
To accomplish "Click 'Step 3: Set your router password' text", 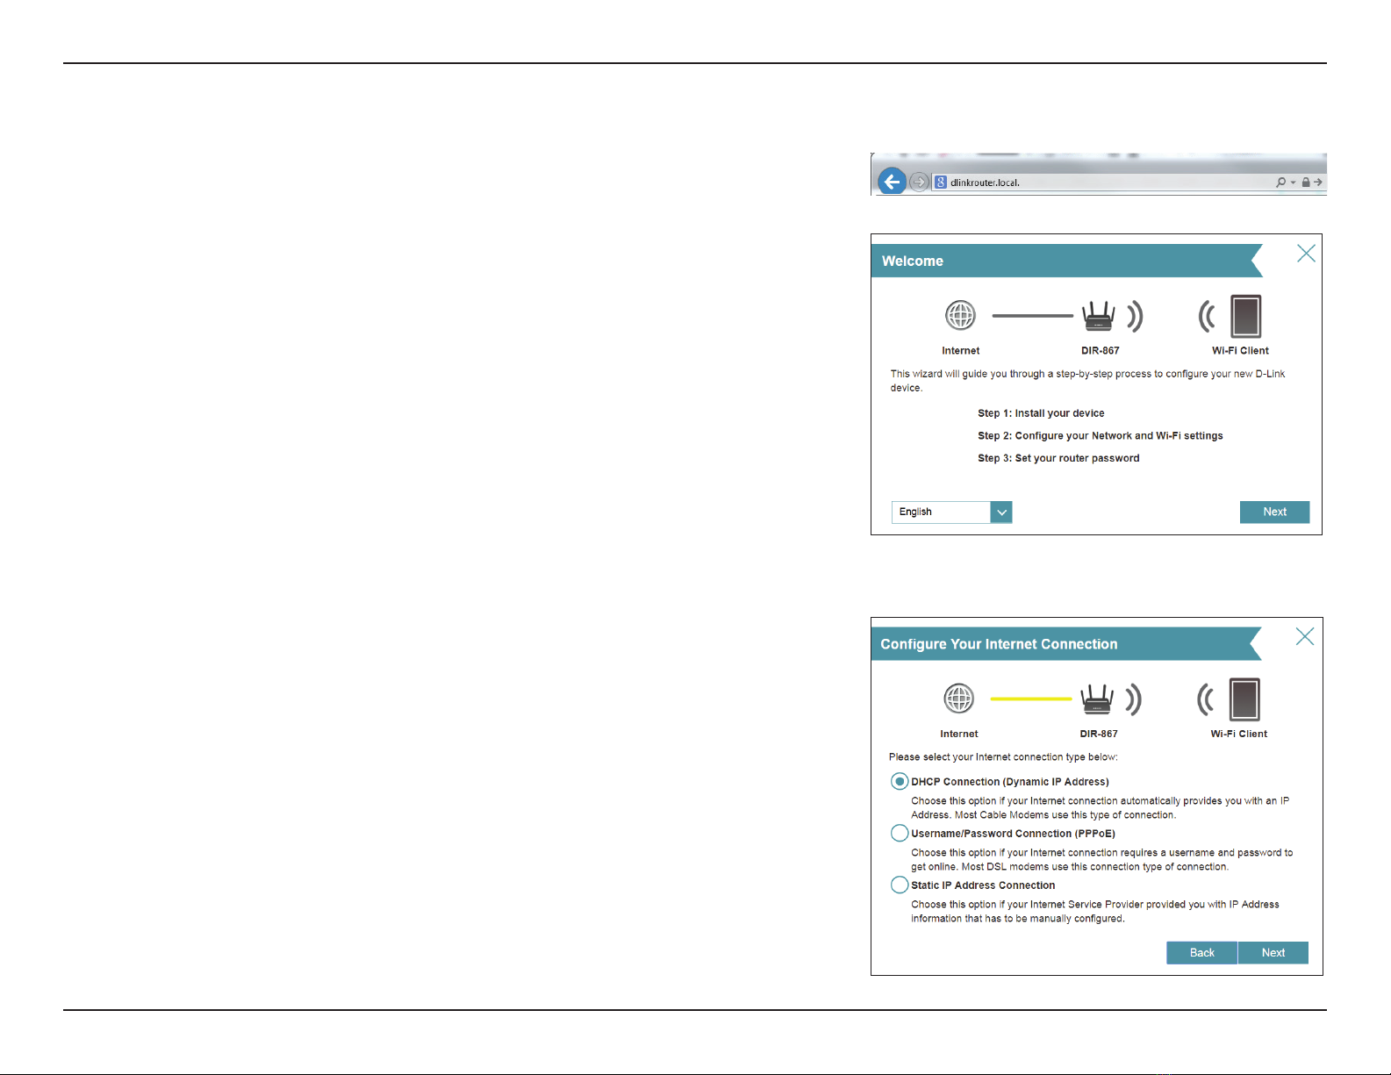I will click(x=1058, y=458).
